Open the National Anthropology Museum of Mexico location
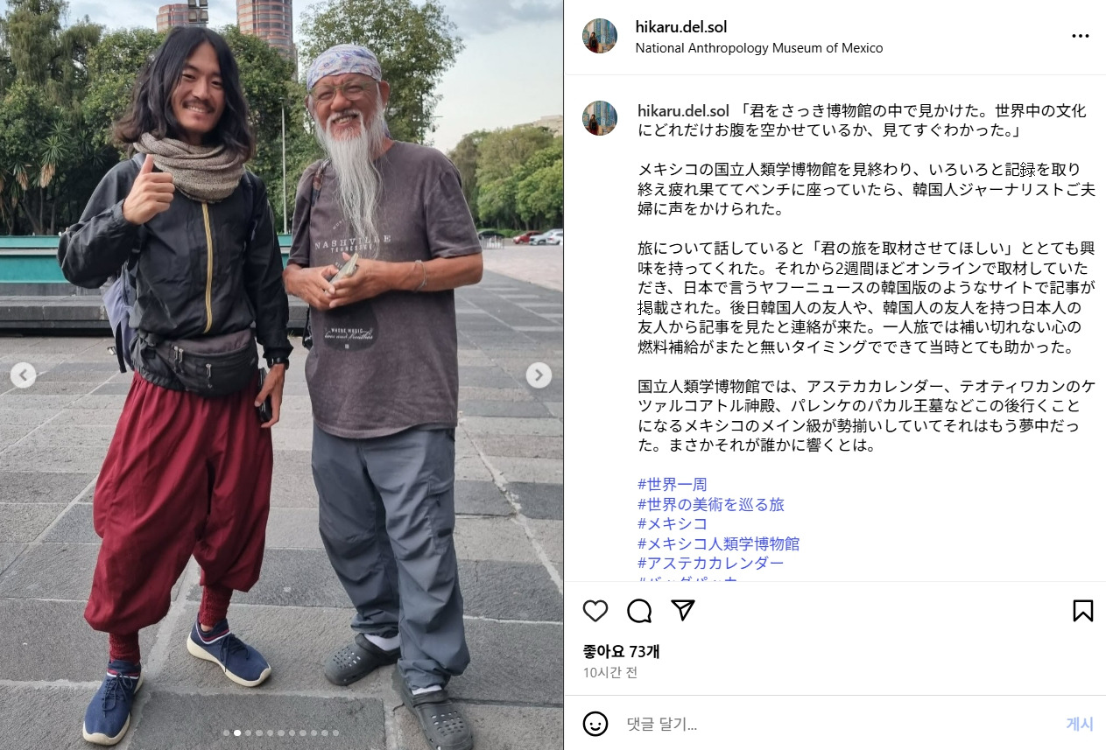1106x750 pixels. (759, 48)
